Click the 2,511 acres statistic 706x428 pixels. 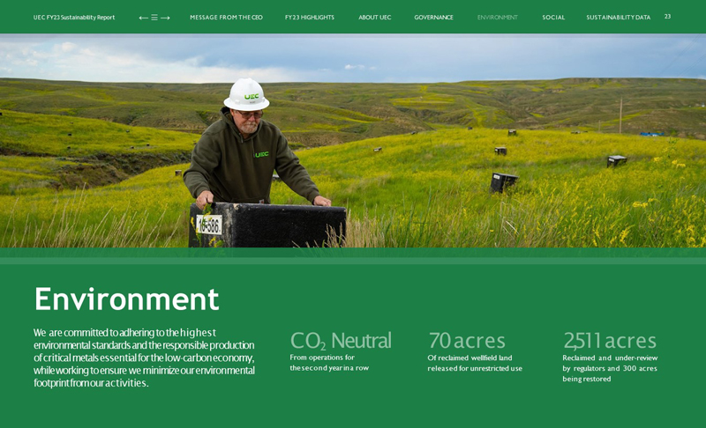(610, 341)
